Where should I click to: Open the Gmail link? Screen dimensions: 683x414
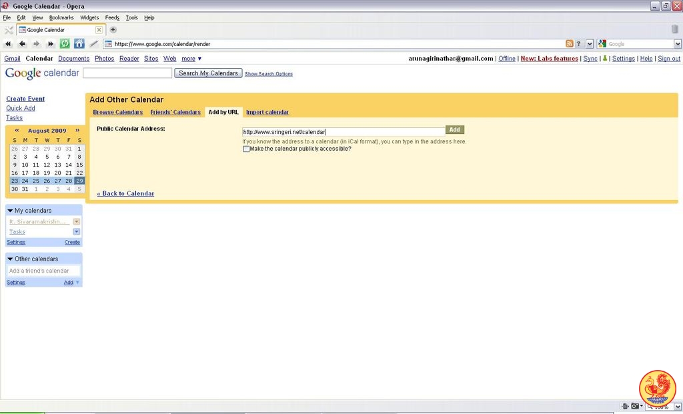(12, 59)
